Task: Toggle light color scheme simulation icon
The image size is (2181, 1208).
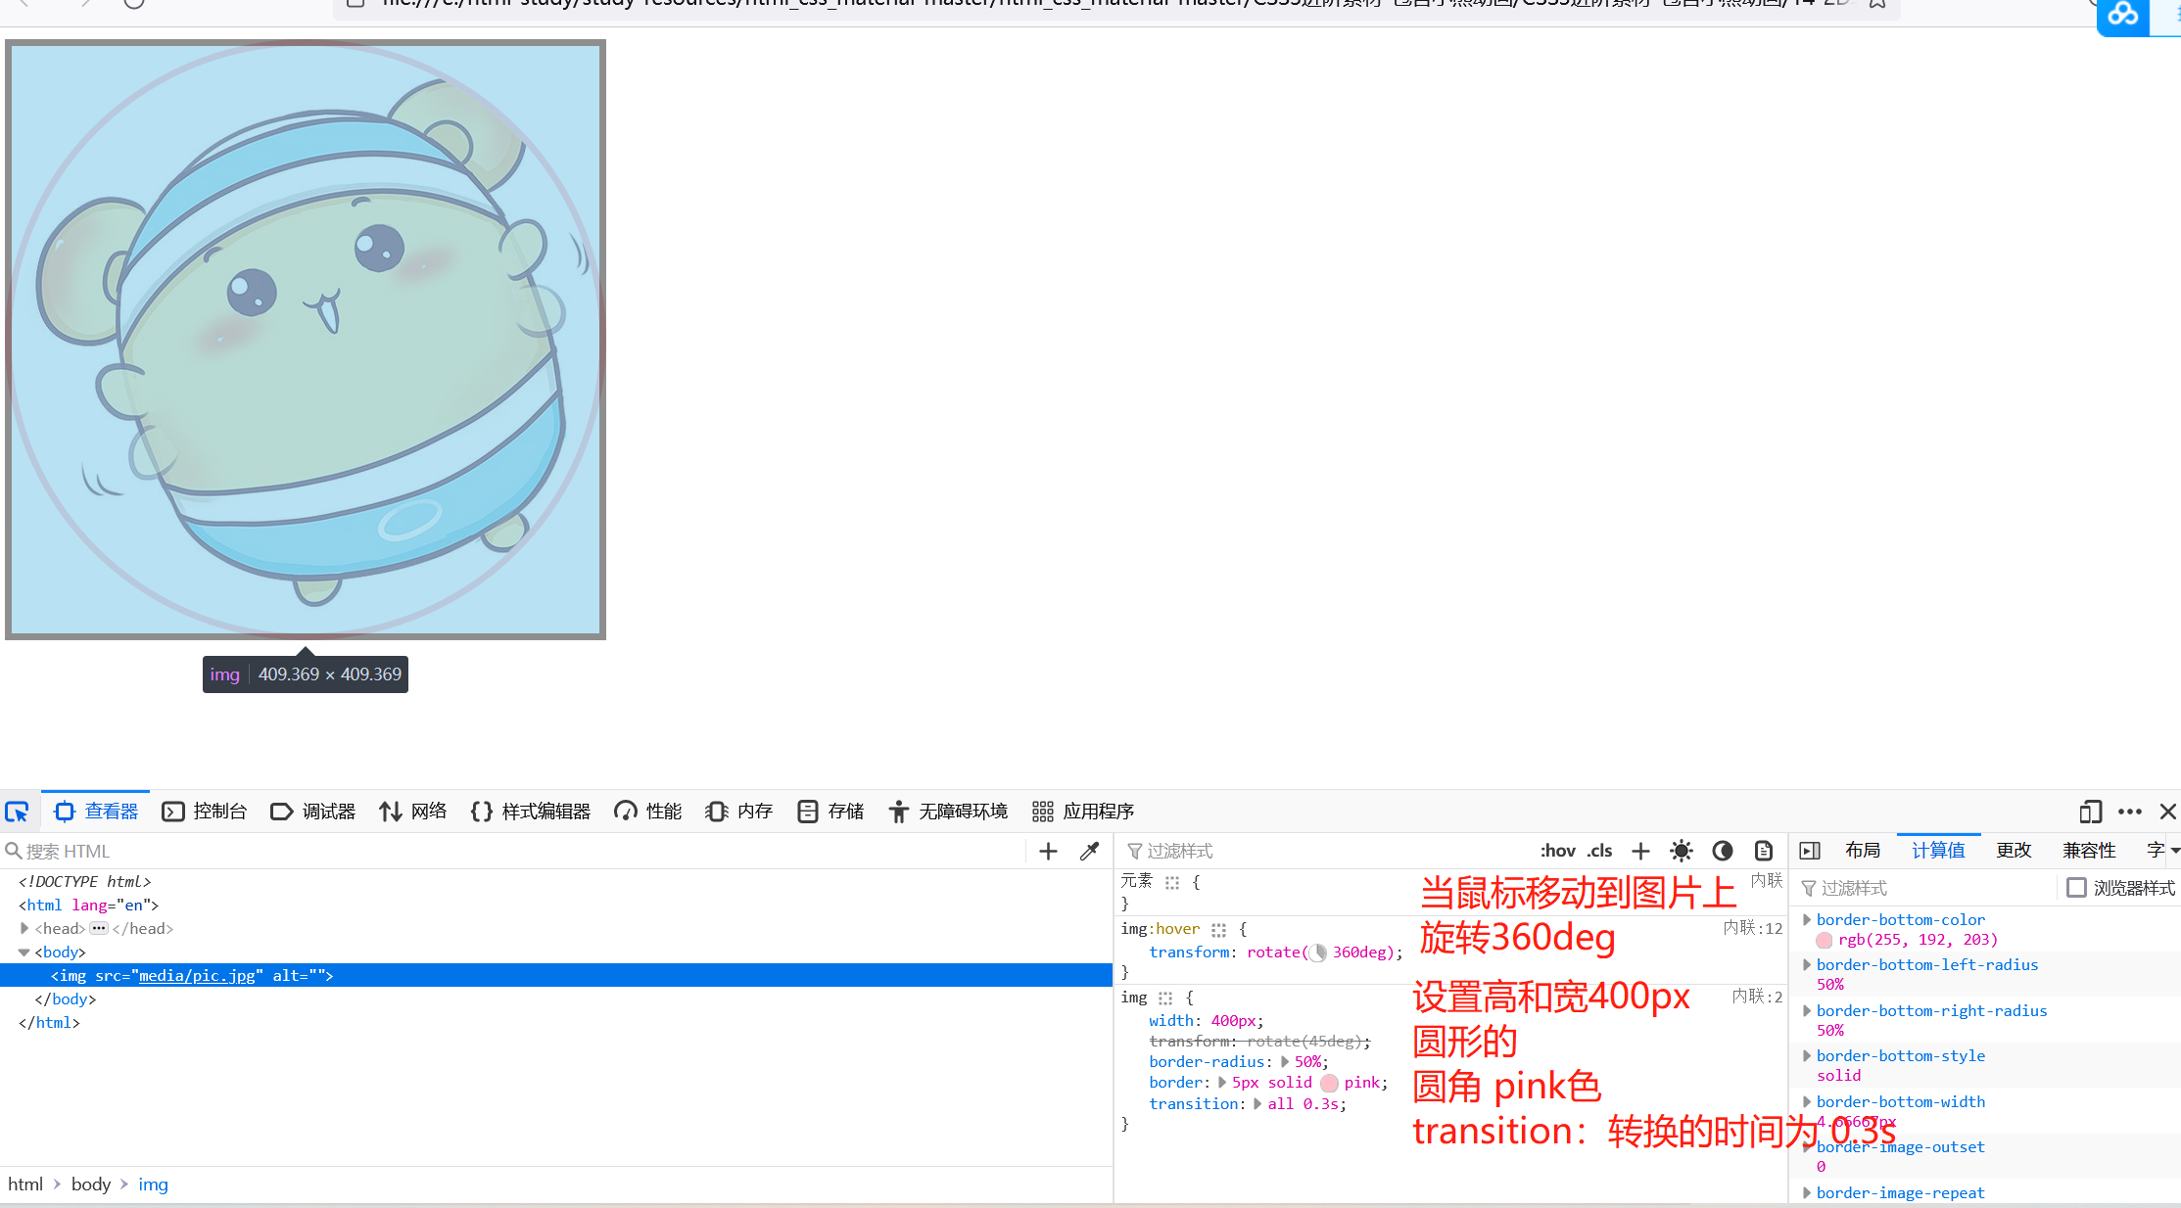Action: [x=1681, y=851]
